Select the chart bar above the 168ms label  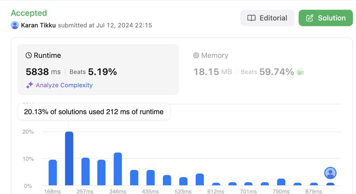tap(53, 173)
